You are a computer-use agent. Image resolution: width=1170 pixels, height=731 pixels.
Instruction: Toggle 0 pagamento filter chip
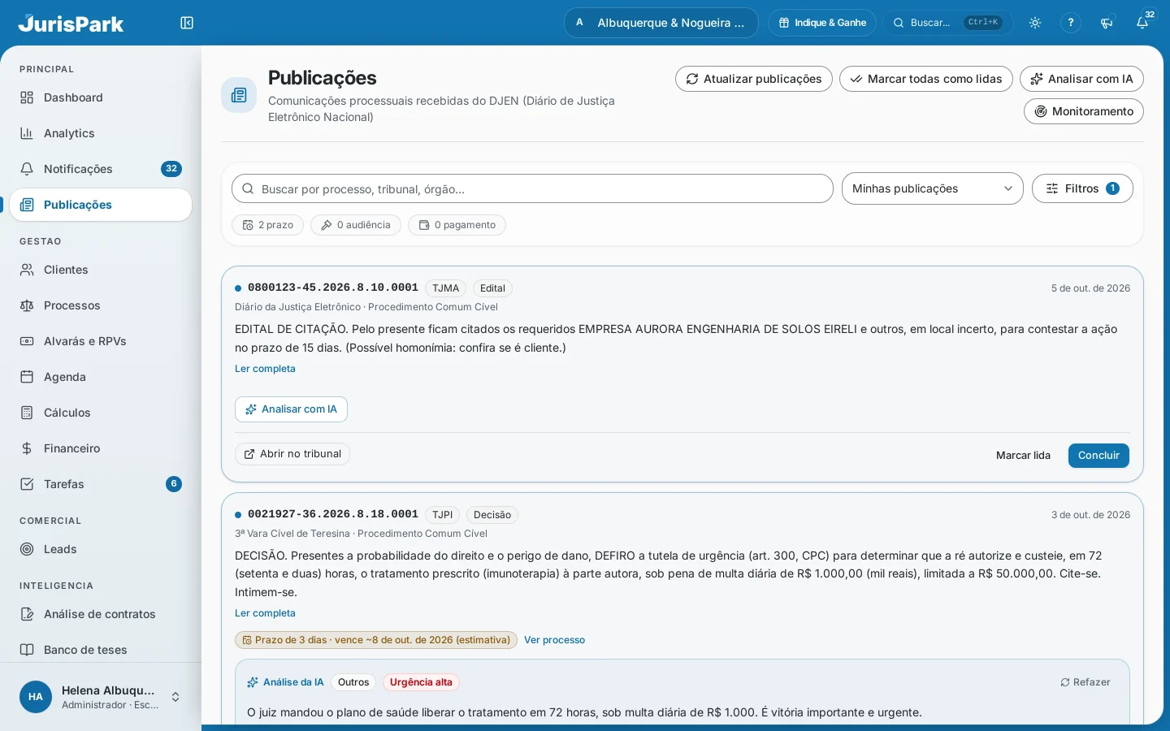(457, 225)
